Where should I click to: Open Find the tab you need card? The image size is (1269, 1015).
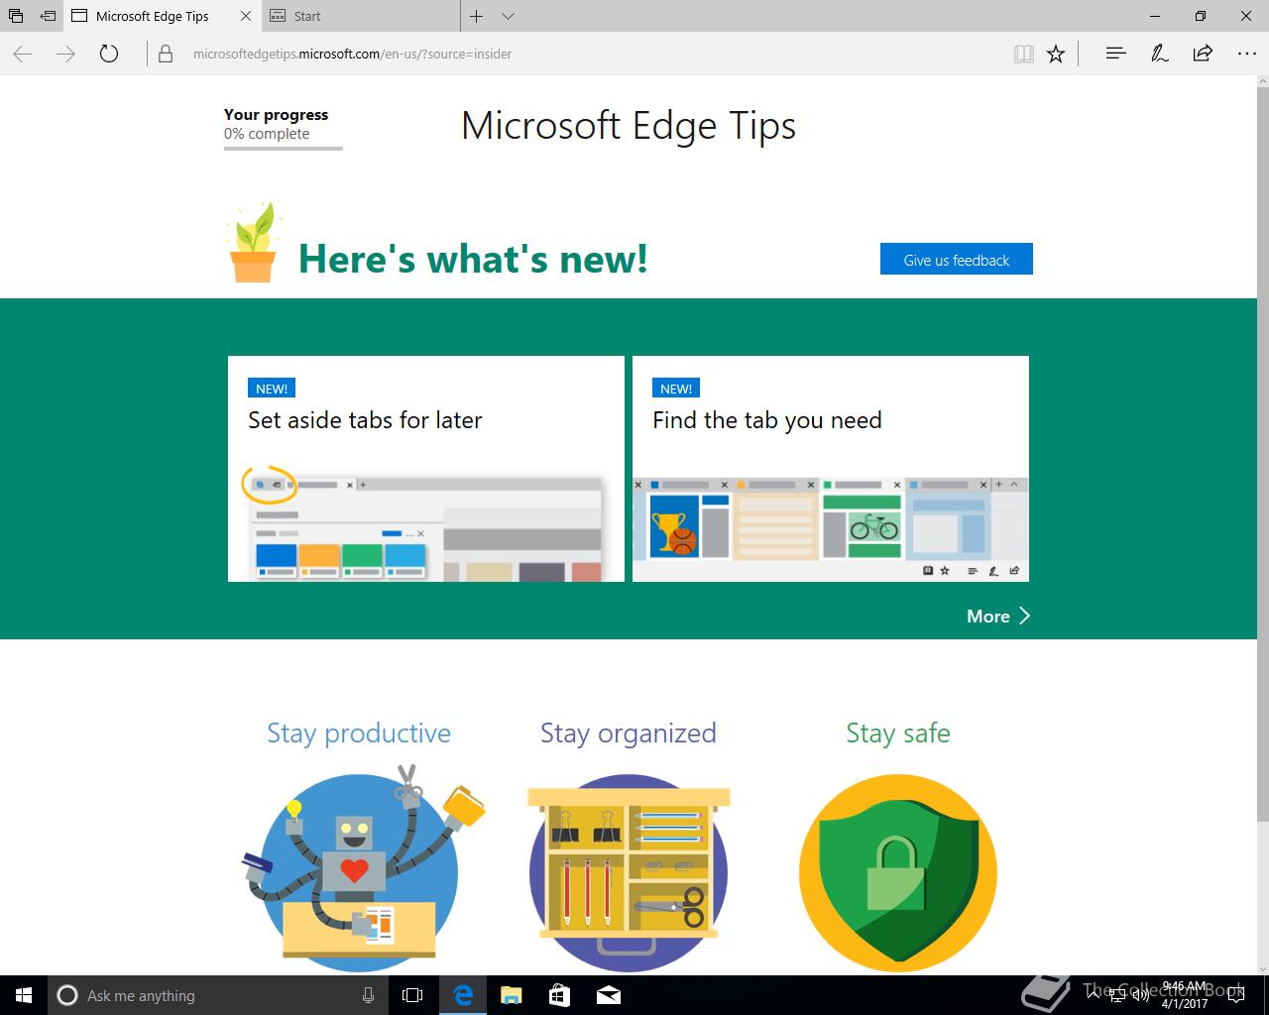pos(831,469)
